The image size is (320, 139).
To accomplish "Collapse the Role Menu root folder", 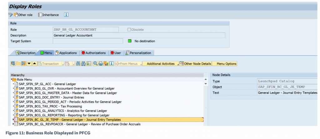I will pyautogui.click(x=12, y=79).
